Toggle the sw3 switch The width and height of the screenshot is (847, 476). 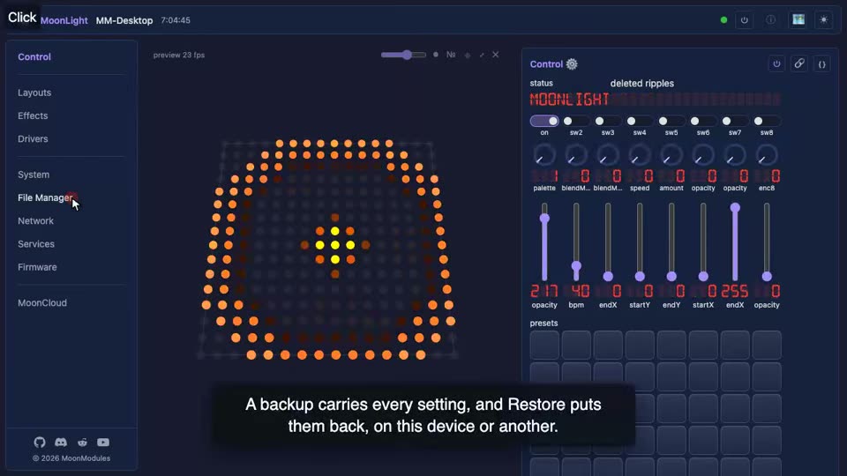[x=608, y=121]
